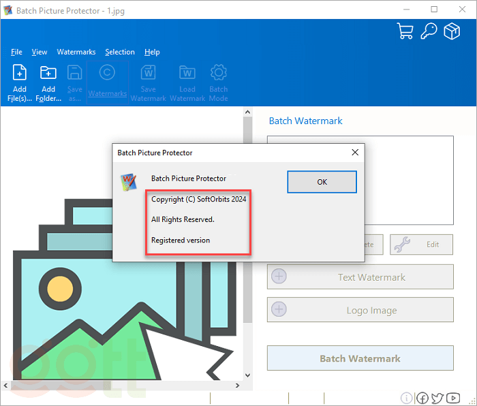This screenshot has width=477, height=406.
Task: Open the Watermarks menu
Action: [x=76, y=52]
